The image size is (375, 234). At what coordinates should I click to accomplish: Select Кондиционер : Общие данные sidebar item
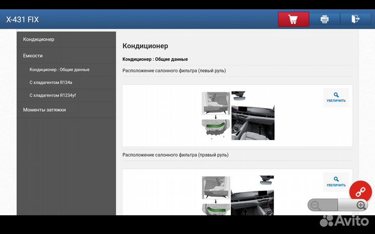[66, 70]
